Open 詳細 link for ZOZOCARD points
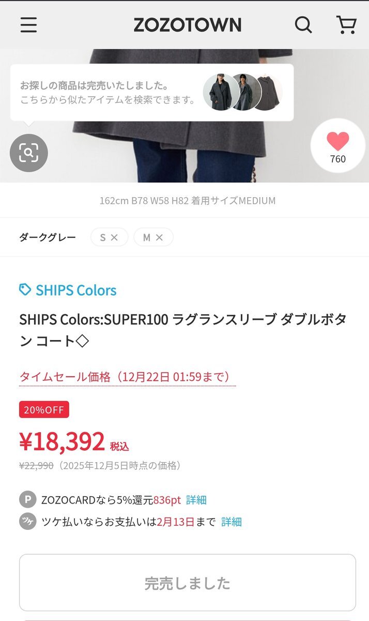 pos(196,500)
